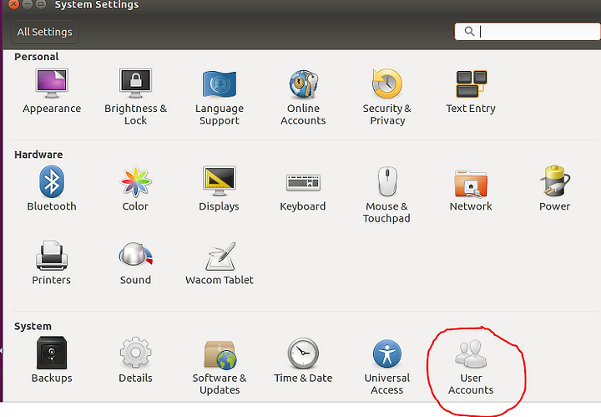Open the Color settings
Viewport: 601px width, 417px height.
135,188
